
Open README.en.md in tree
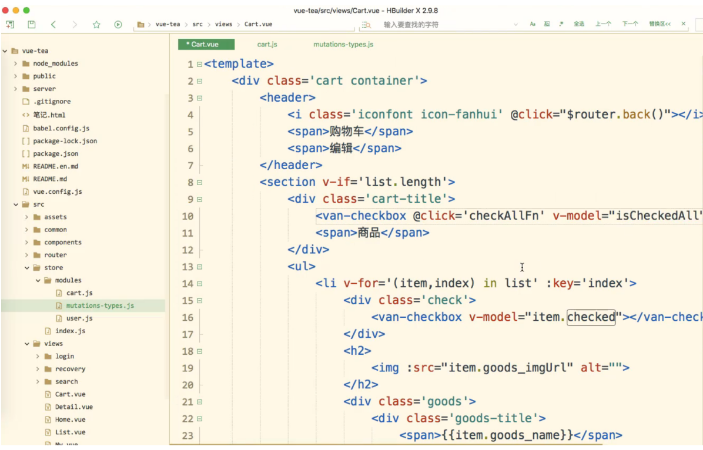click(56, 166)
